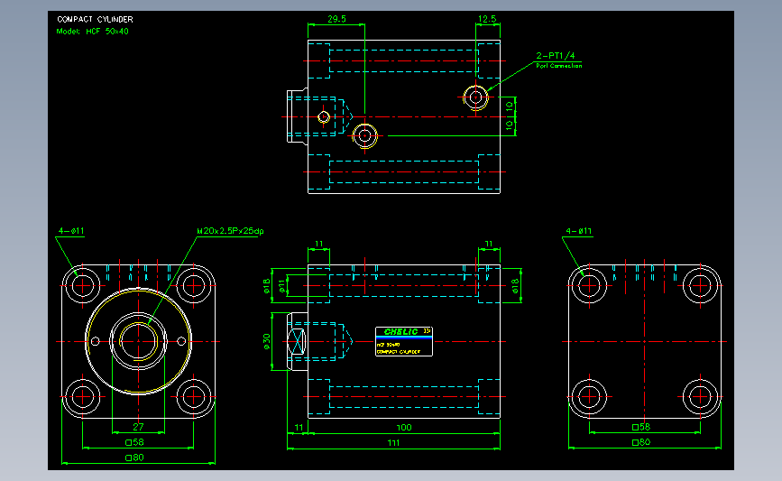Click the CHELIC nameplate on the cylinder body
782x481 pixels.
(404, 342)
